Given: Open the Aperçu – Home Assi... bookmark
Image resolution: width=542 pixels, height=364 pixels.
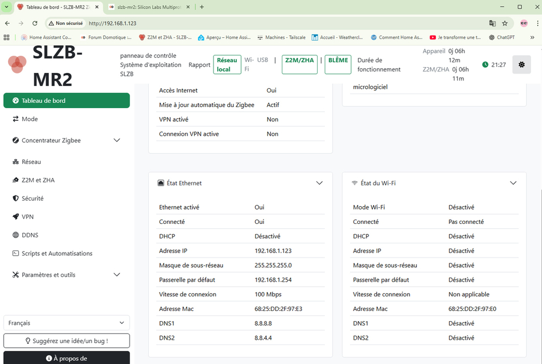Looking at the screenshot, I should point(224,37).
